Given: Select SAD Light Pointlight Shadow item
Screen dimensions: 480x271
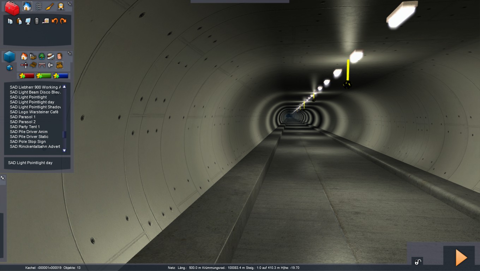Looking at the screenshot, I should pyautogui.click(x=35, y=107).
